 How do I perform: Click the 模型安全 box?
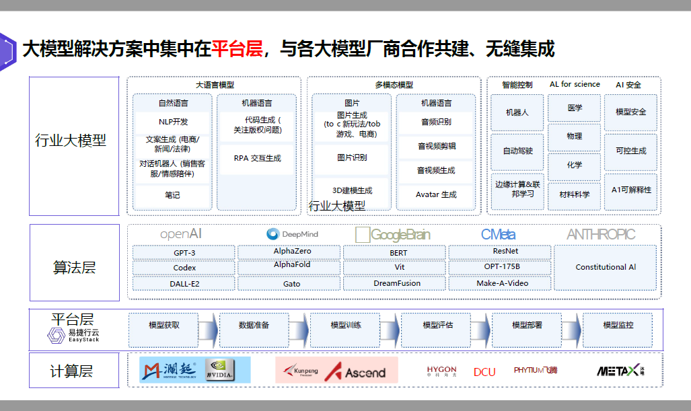pos(630,113)
